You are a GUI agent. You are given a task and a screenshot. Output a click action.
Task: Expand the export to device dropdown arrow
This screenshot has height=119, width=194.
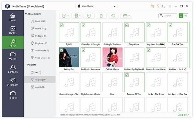pos(80,16)
